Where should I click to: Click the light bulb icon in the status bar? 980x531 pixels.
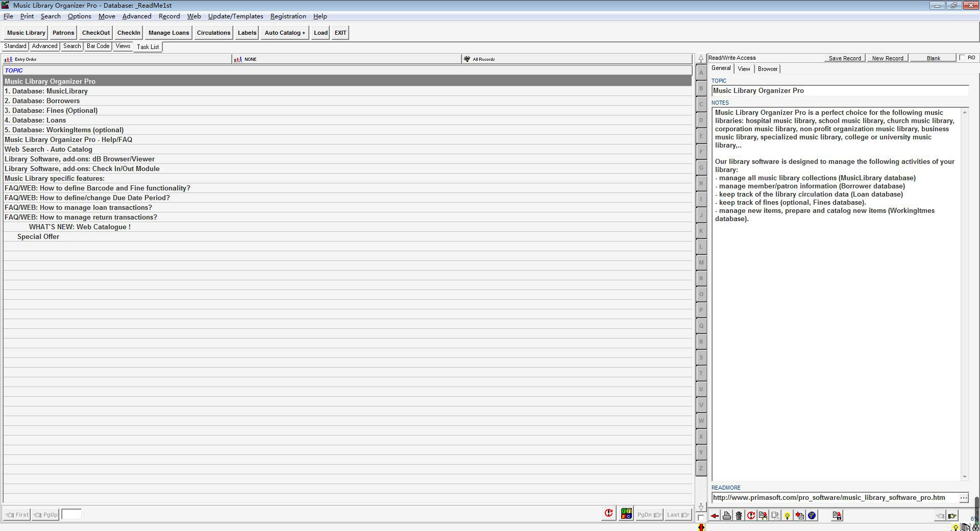(x=955, y=527)
